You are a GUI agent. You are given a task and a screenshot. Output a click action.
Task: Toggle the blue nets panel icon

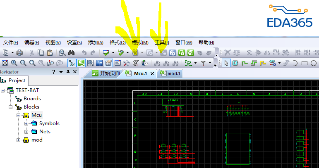point(99,63)
